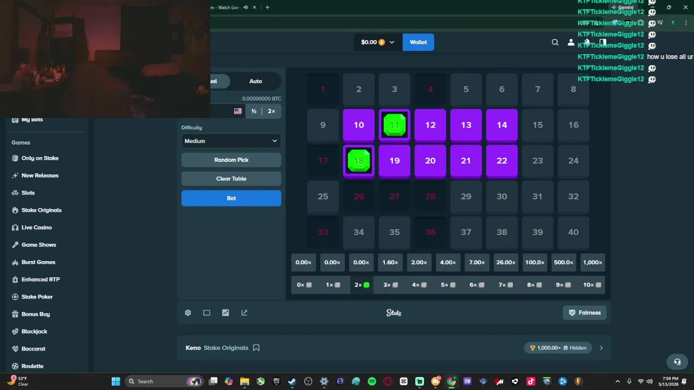Screen dimensions: 694x390
Task: Open the Wallet button
Action: pos(419,42)
